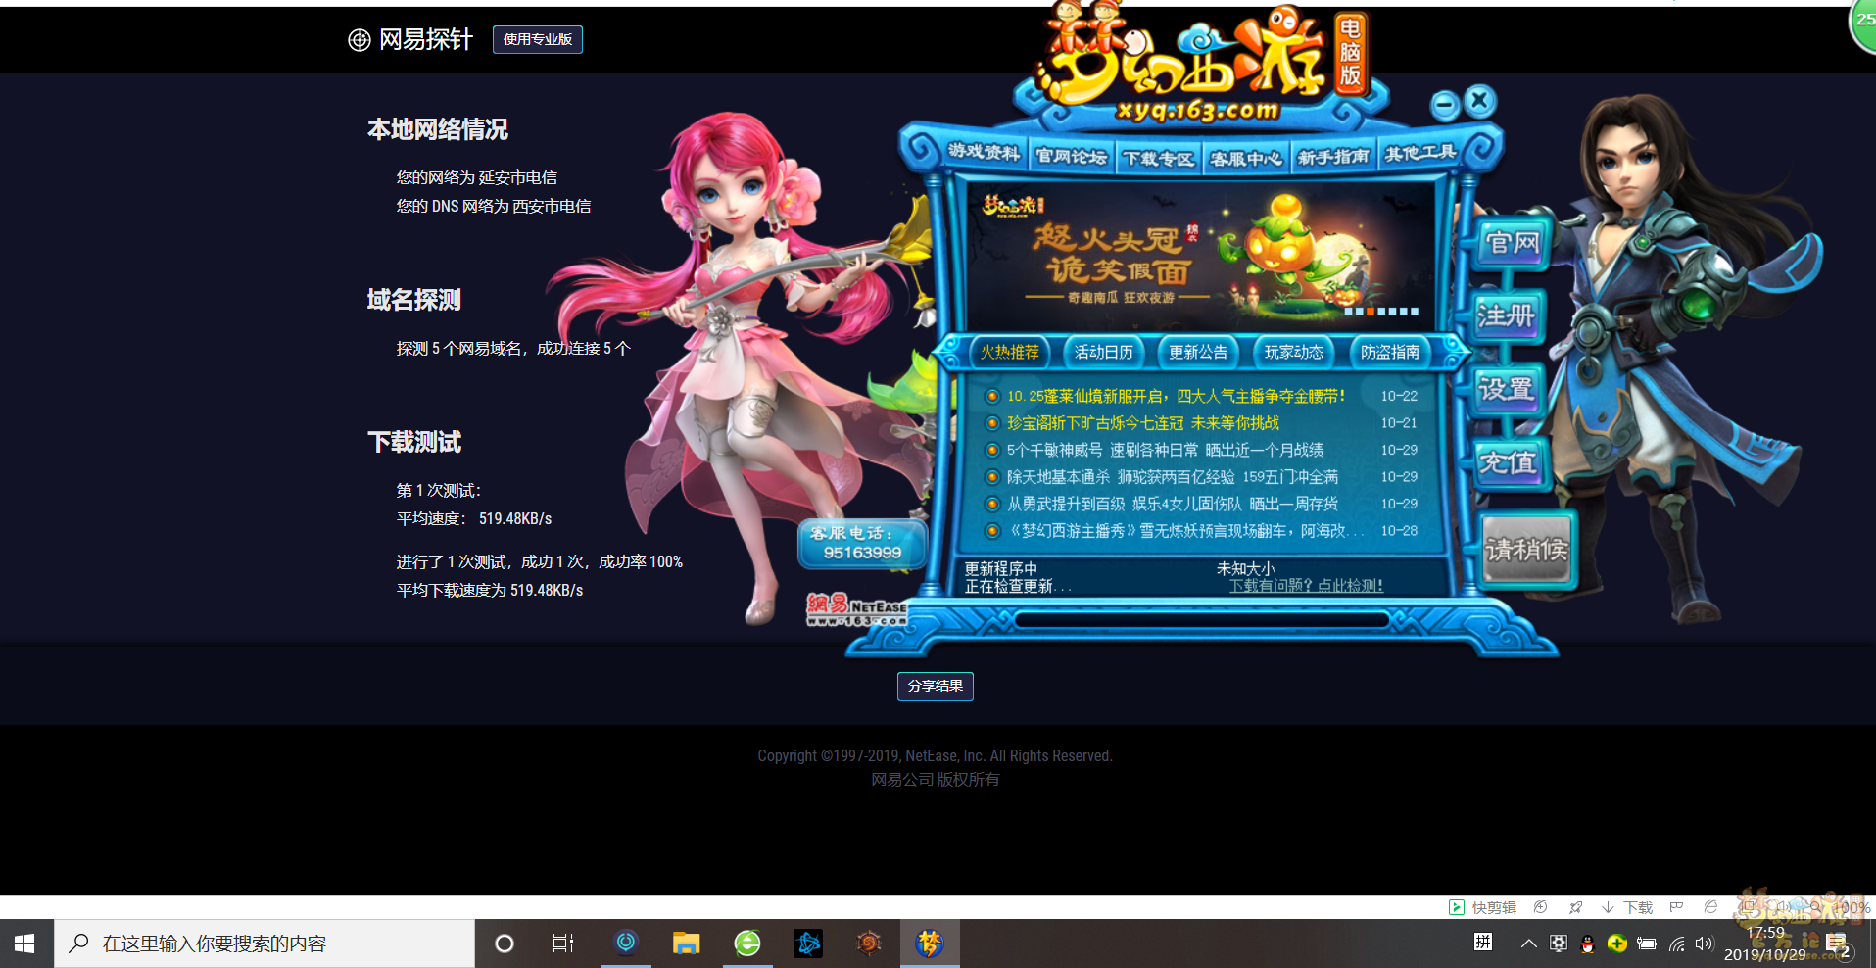Image resolution: width=1876 pixels, height=968 pixels.
Task: Open news 《梦幻西游主播秀》雪无炼妖
Action: [x=1185, y=531]
